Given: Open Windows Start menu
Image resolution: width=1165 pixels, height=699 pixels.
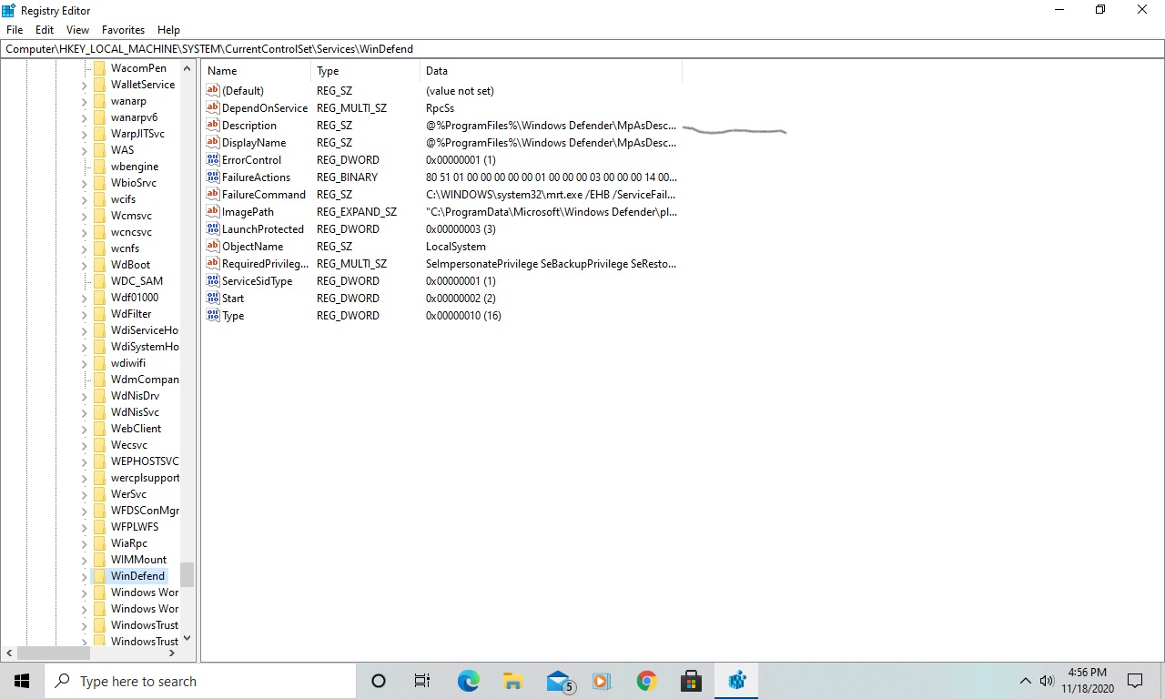Looking at the screenshot, I should (x=22, y=681).
